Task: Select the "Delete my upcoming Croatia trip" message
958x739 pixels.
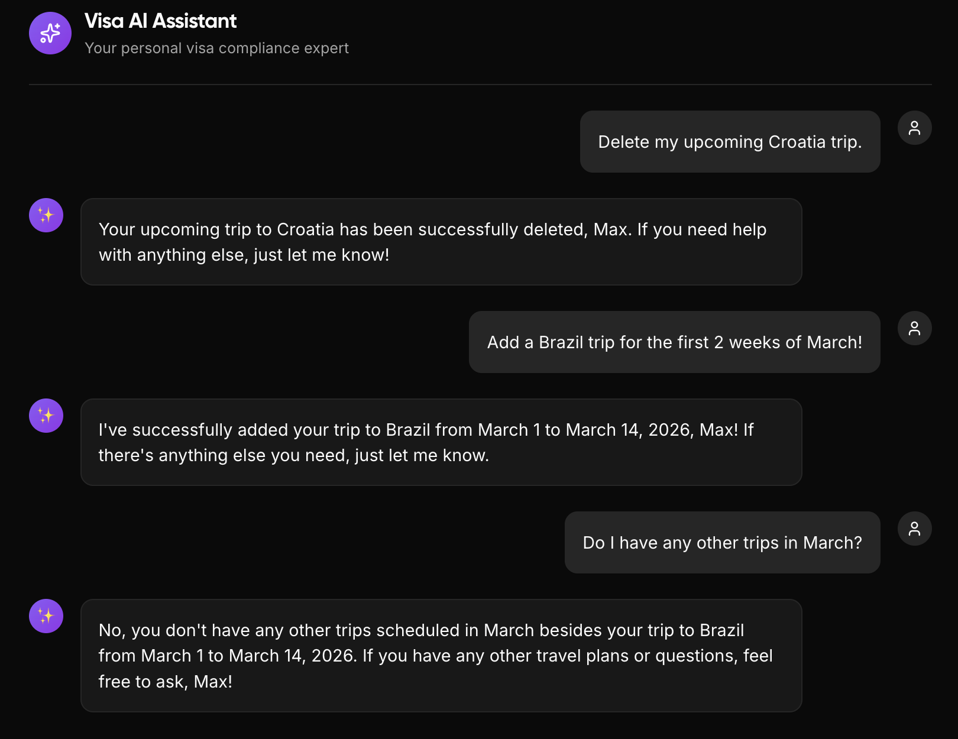Action: tap(729, 142)
